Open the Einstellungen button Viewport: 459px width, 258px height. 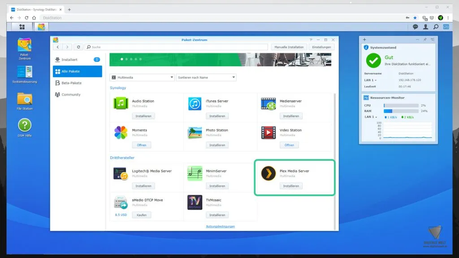[321, 47]
